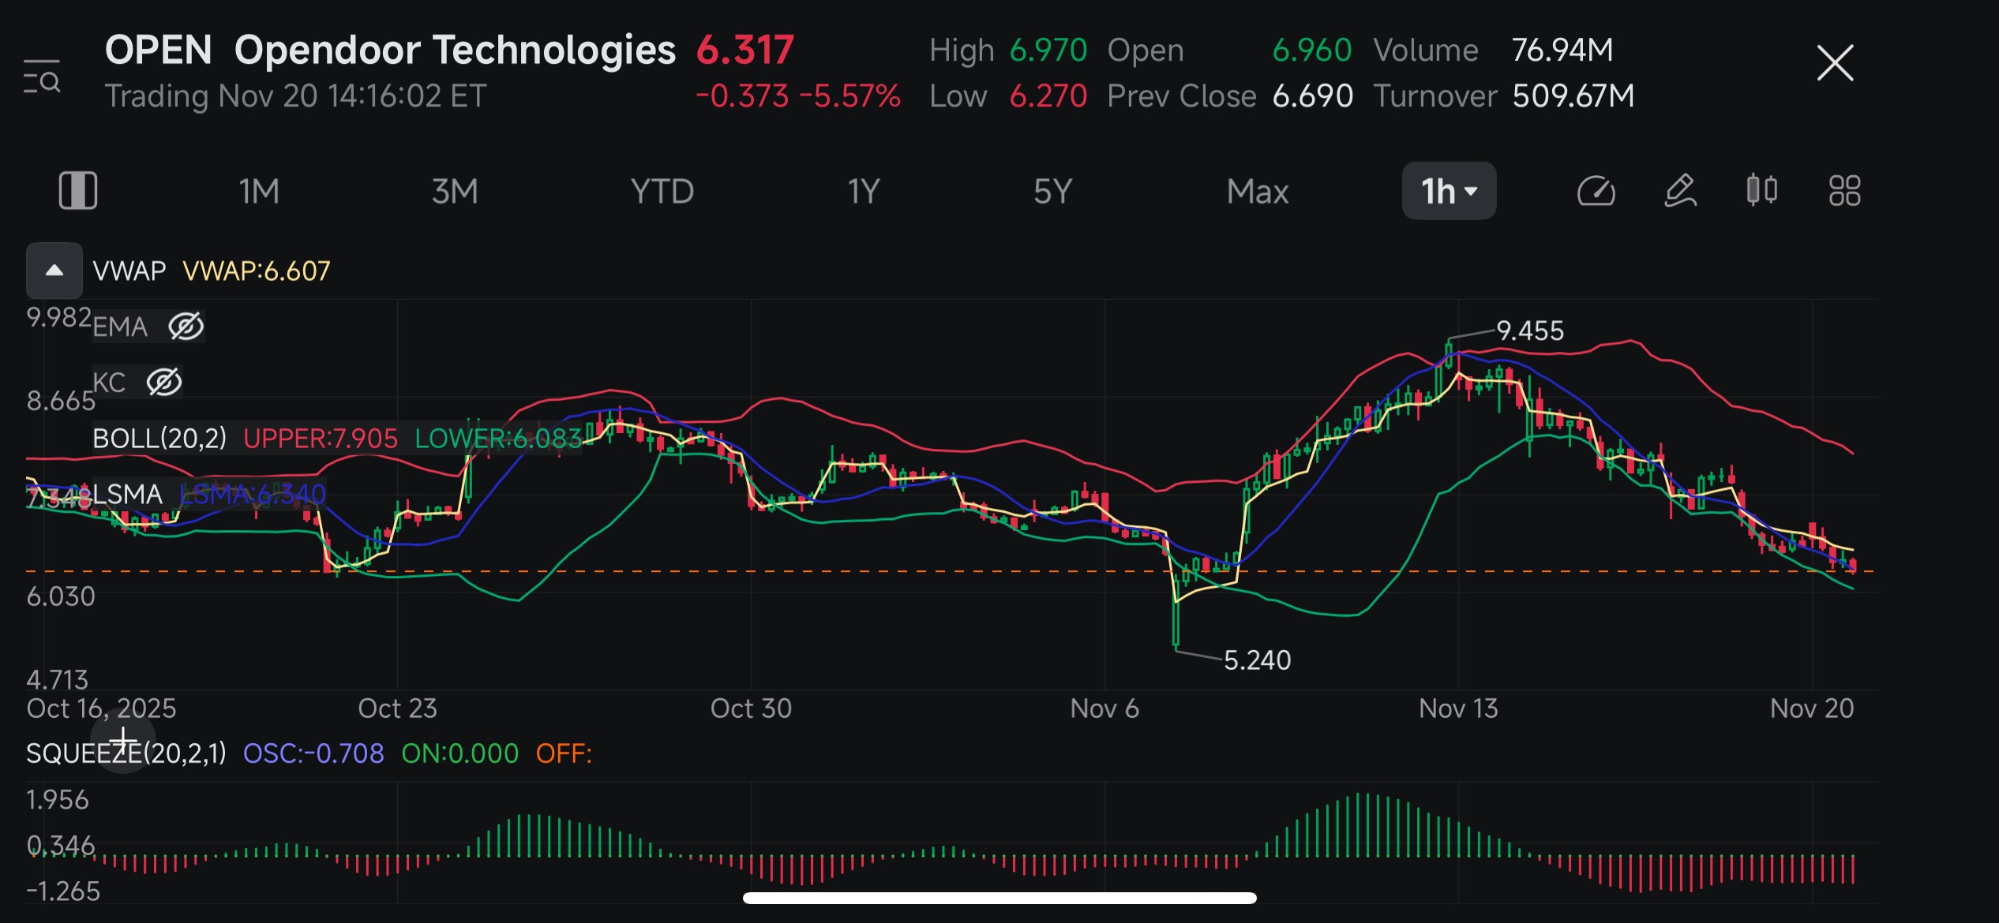The height and width of the screenshot is (923, 1999).
Task: Click the OPEN ticker symbol
Action: [159, 50]
